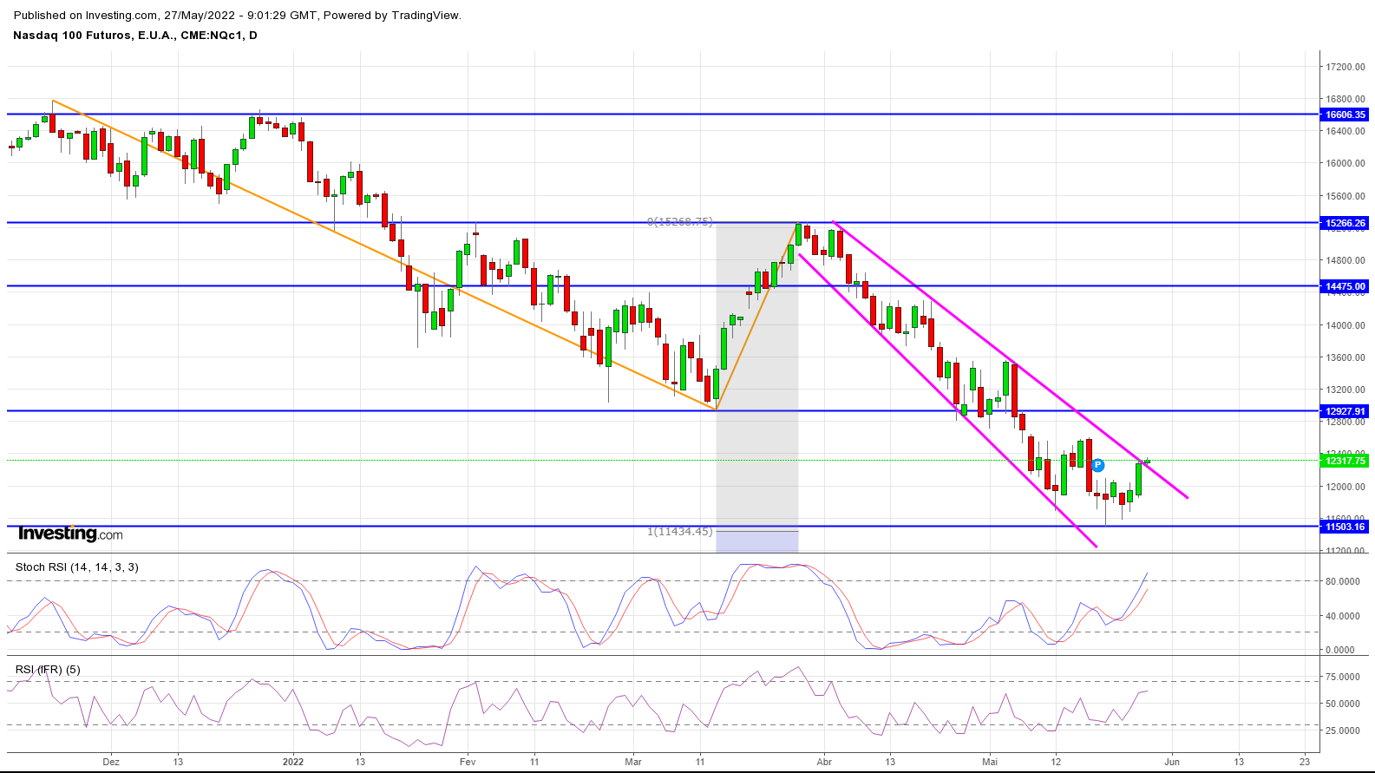
Task: Click the 16800.00 price axis tick
Action: coord(1346,99)
